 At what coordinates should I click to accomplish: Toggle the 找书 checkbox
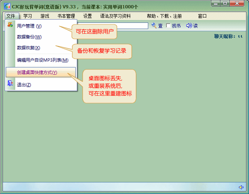168,26
